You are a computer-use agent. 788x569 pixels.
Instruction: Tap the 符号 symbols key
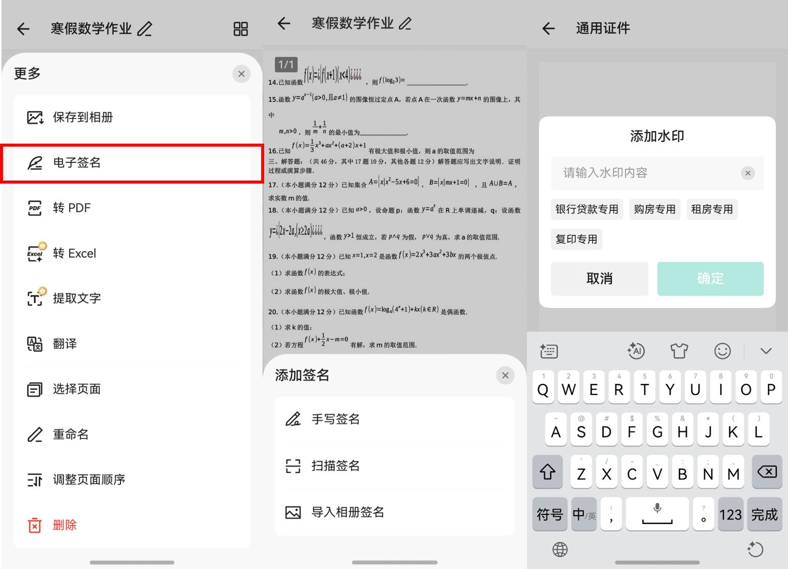tap(550, 514)
